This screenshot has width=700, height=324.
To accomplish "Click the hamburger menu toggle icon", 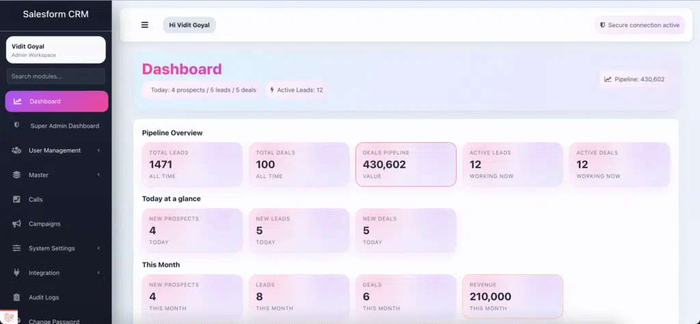I will coord(145,25).
